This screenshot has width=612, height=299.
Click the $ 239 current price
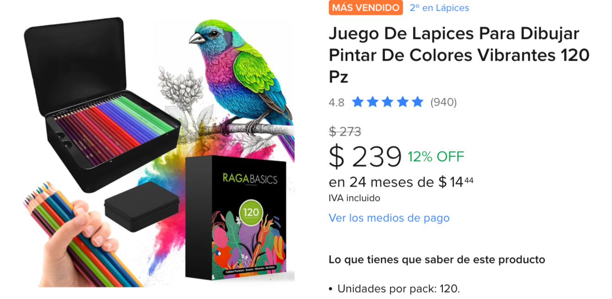coord(365,156)
